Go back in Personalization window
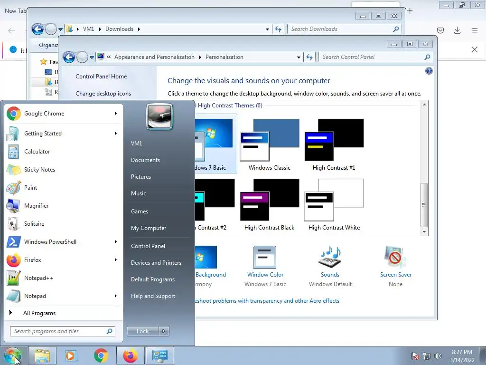The height and width of the screenshot is (365, 486). [x=69, y=57]
